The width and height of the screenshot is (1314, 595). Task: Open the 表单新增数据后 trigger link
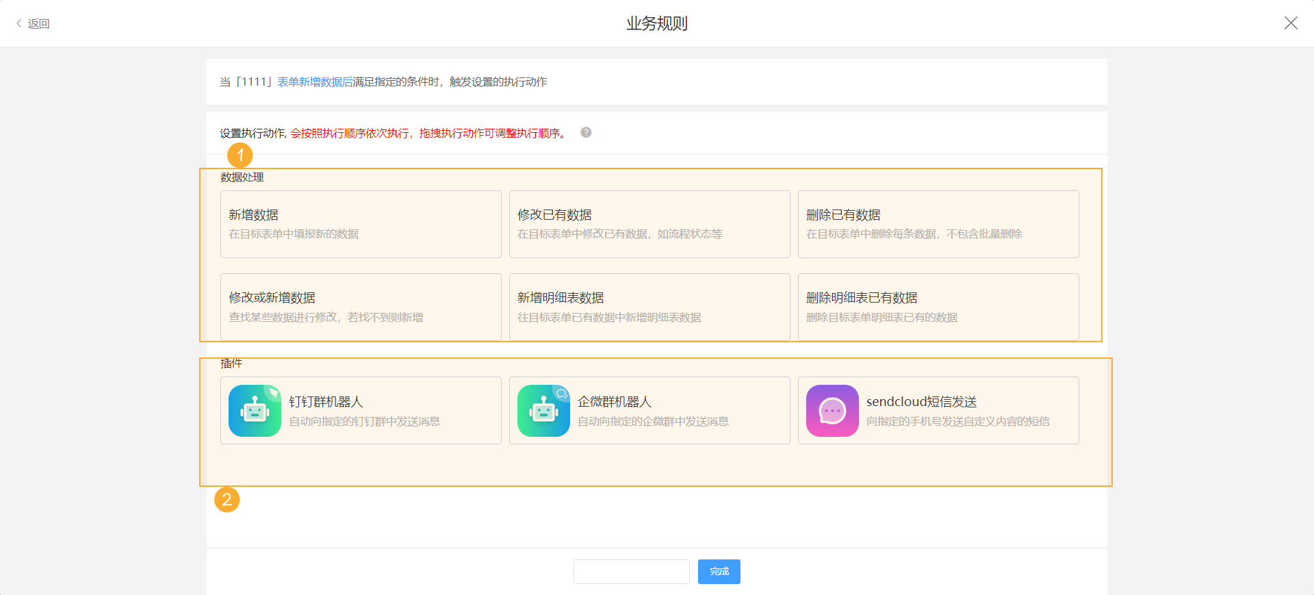315,82
